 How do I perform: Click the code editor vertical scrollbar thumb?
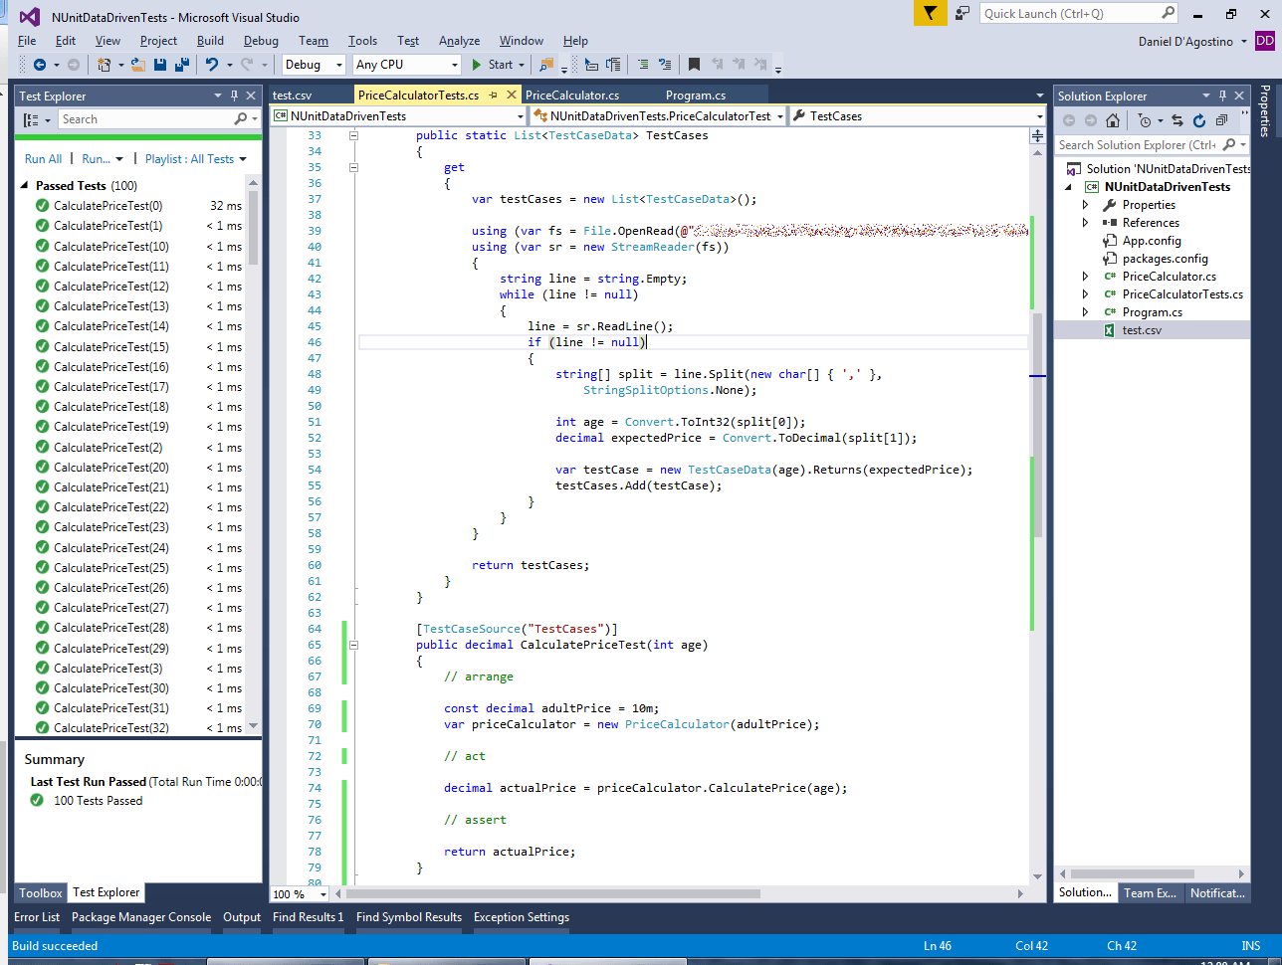pyautogui.click(x=1037, y=426)
